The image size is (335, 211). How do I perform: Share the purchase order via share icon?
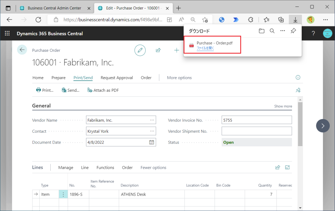click(x=158, y=50)
